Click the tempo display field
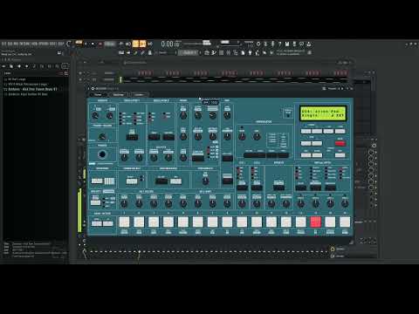The height and width of the screenshot is (314, 419). (110, 44)
